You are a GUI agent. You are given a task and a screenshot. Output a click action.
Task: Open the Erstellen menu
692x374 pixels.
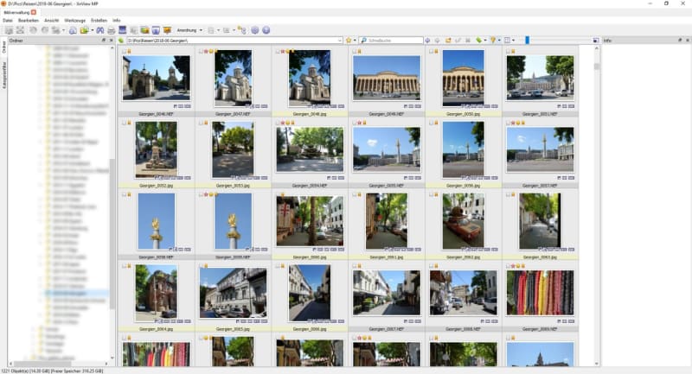tap(99, 20)
